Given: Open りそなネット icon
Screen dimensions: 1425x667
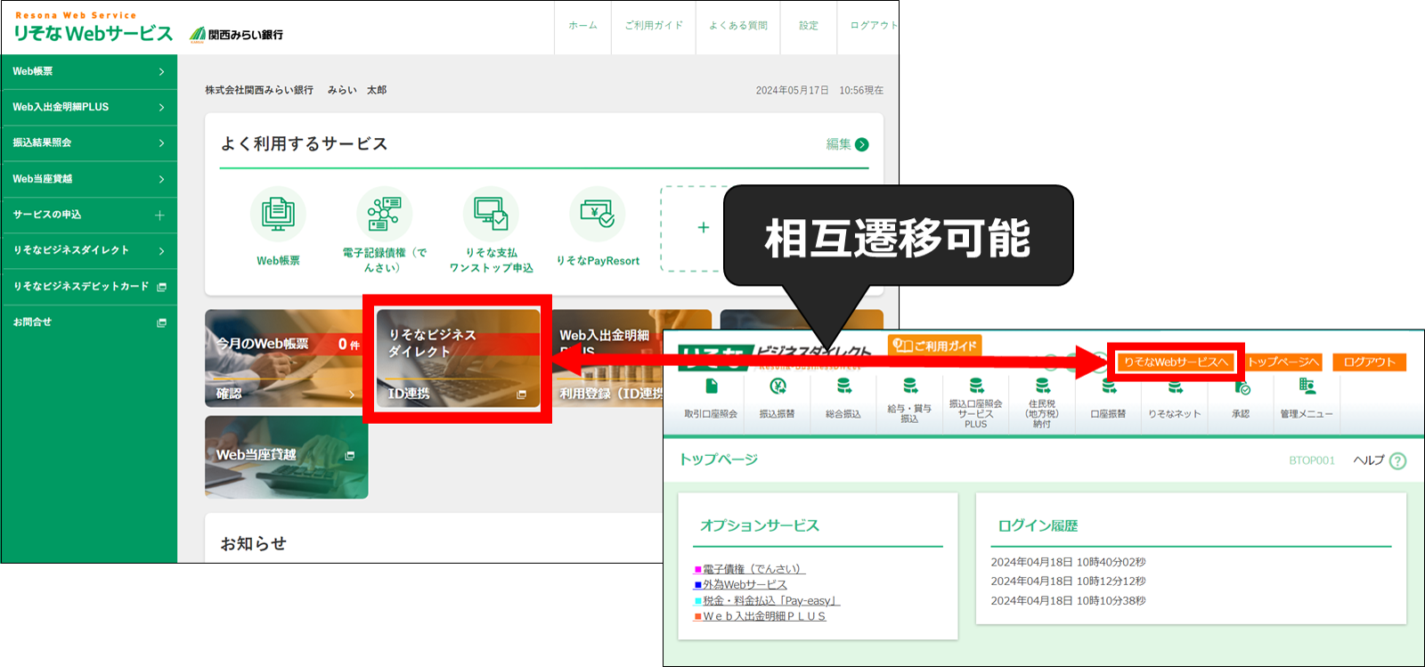Looking at the screenshot, I should (1175, 386).
